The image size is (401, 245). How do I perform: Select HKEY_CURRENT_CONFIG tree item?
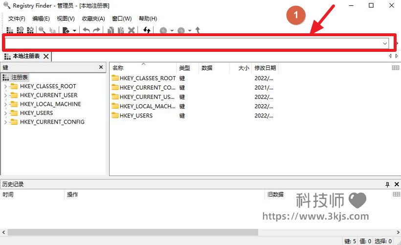tap(52, 122)
